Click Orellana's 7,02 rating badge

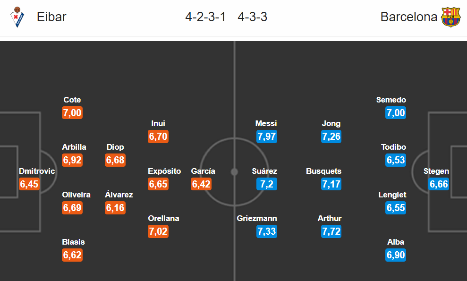[x=158, y=231]
